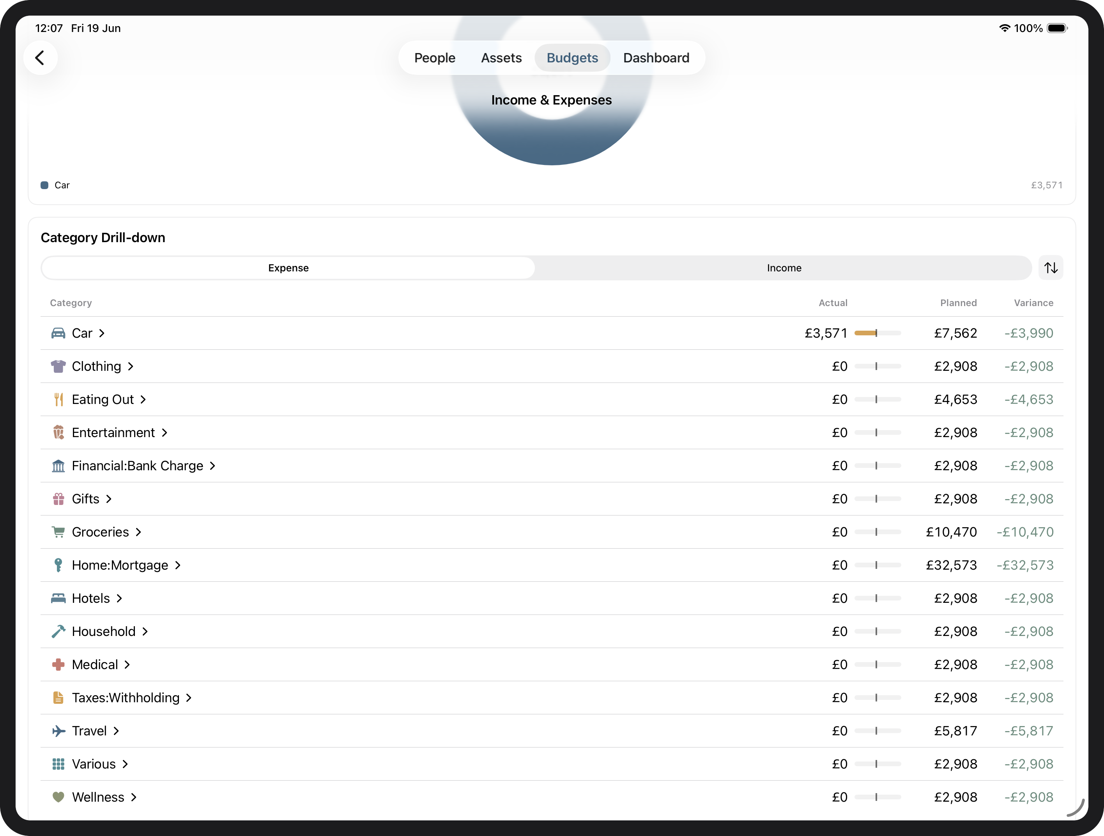Click the Groceries variance -£10,470
The image size is (1104, 836).
point(1025,532)
